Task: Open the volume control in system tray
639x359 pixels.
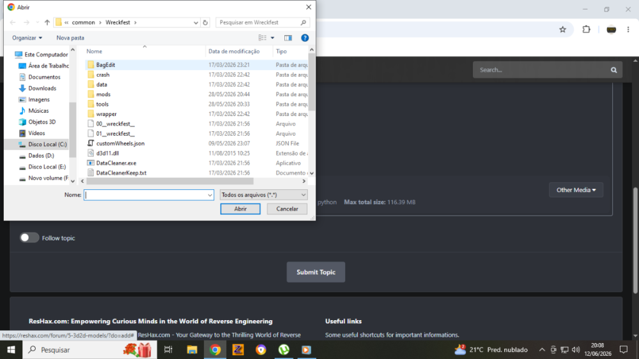Action: click(576, 349)
